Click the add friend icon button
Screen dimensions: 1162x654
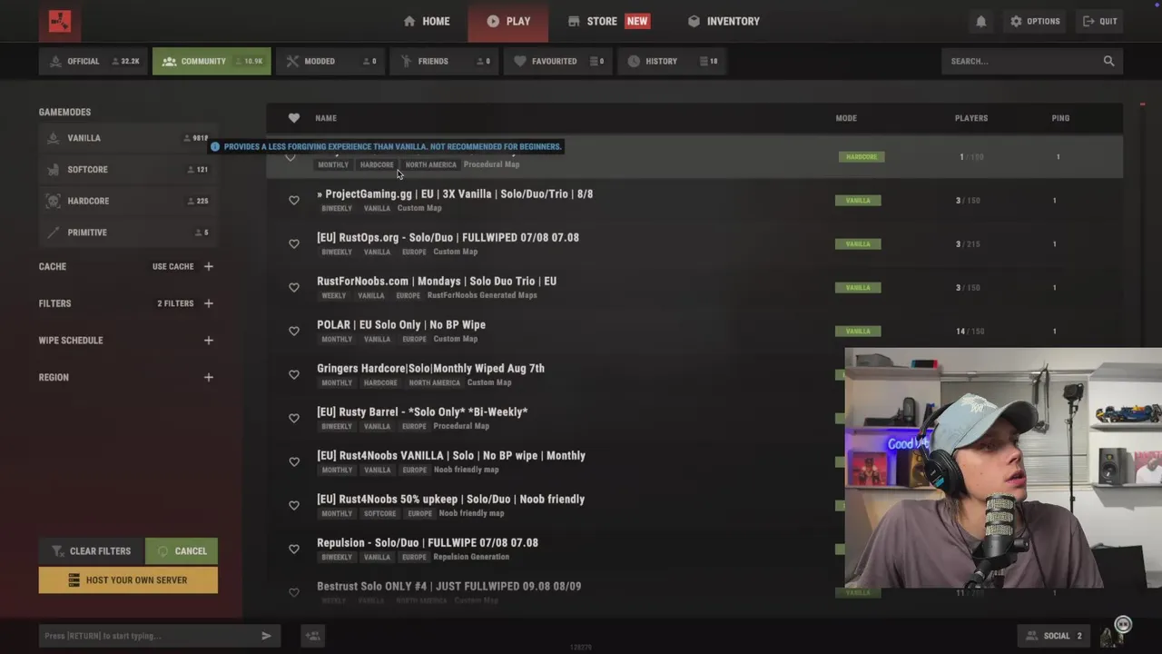pos(312,636)
